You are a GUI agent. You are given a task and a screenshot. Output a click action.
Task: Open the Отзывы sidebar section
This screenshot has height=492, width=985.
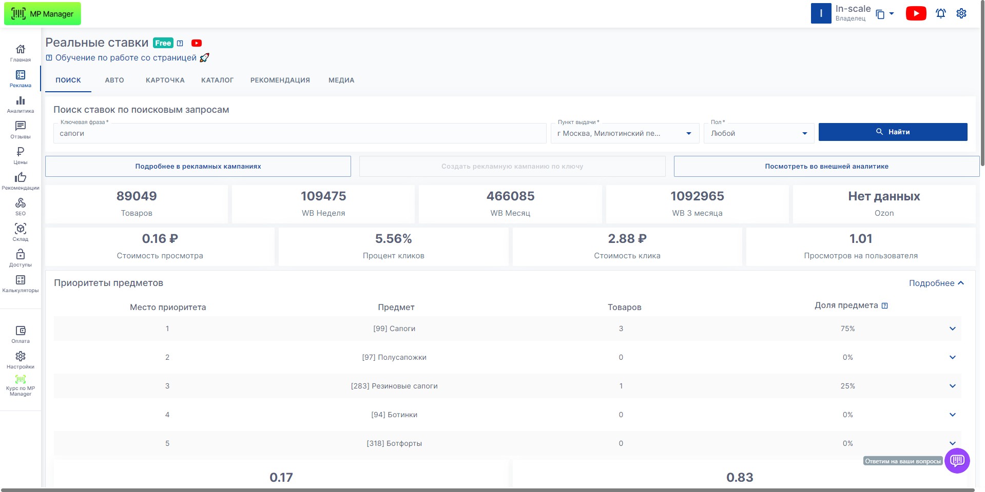click(x=21, y=130)
